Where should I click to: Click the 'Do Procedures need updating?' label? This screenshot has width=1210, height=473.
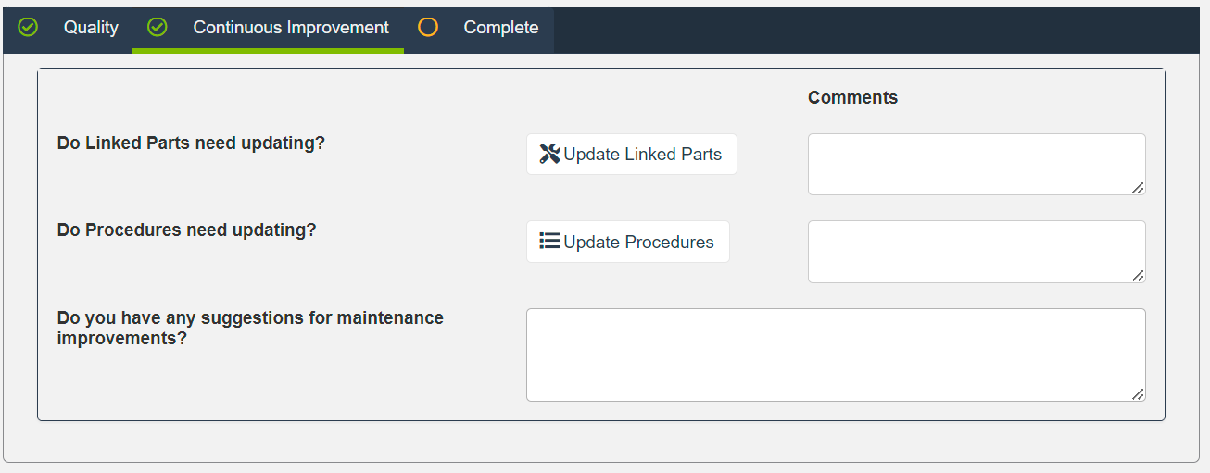(186, 230)
